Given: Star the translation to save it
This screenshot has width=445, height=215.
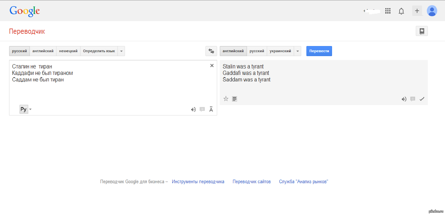Looking at the screenshot, I should click(226, 99).
